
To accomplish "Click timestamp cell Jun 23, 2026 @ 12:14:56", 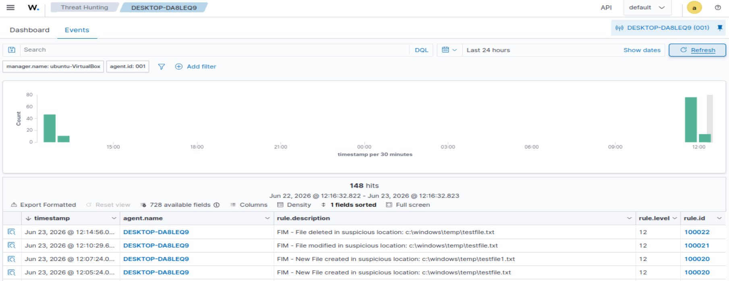I will 70,232.
